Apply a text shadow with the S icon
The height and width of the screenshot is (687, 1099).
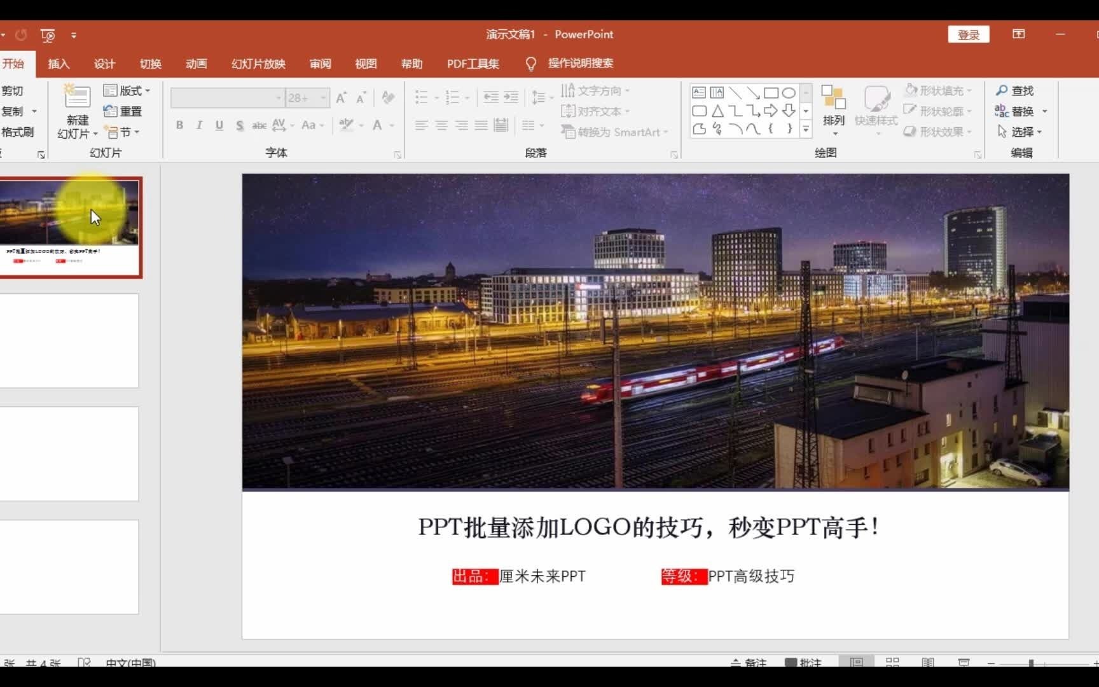[240, 125]
